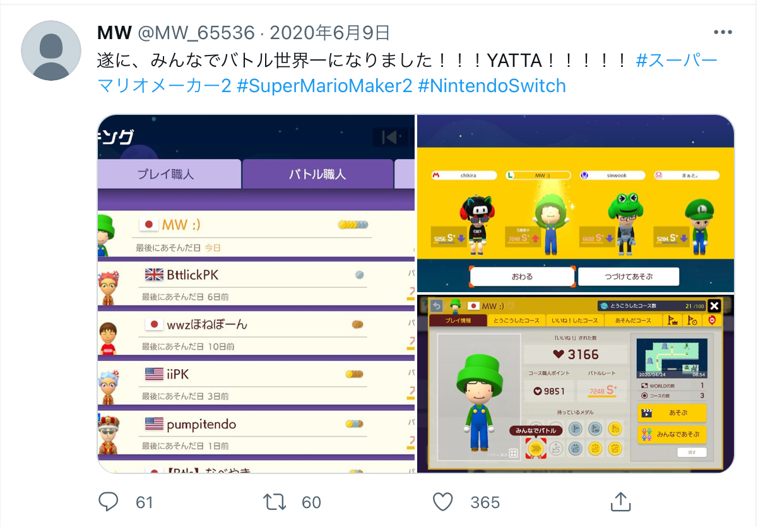Click the あそぶ clapperboard icon button
This screenshot has width=763, height=527.
click(671, 413)
